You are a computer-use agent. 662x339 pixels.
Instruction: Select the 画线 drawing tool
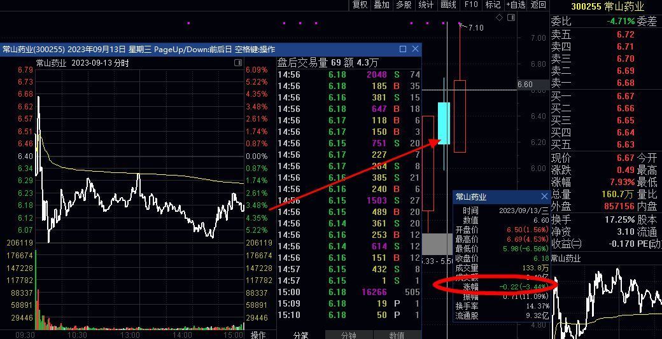click(x=448, y=5)
